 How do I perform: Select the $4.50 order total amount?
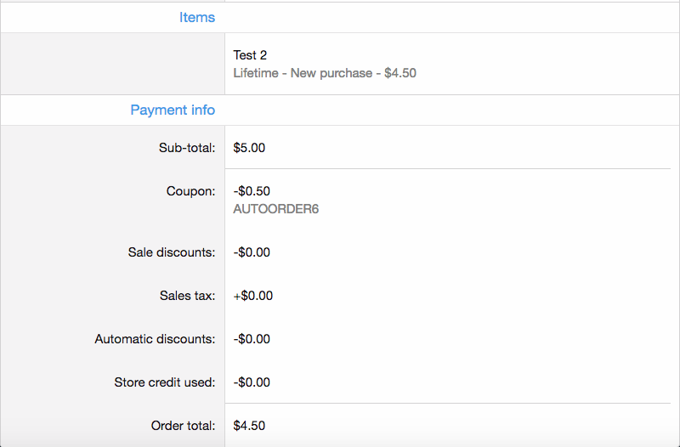click(x=249, y=426)
